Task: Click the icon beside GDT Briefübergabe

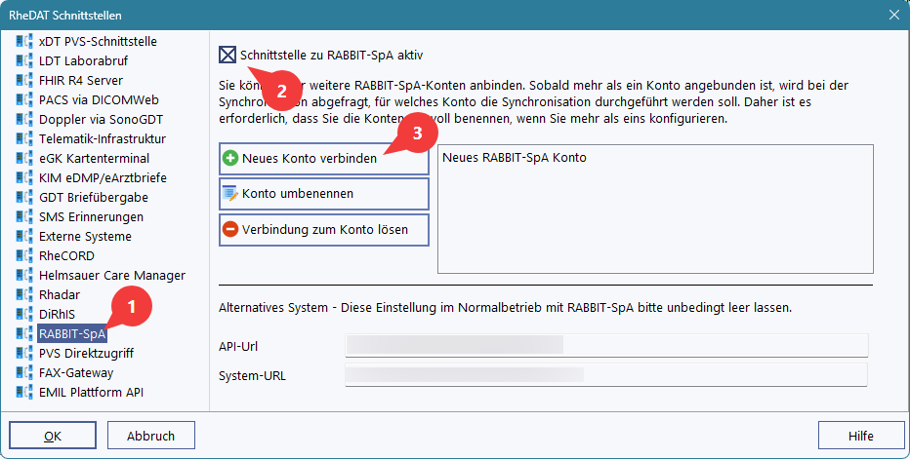Action: 24,197
